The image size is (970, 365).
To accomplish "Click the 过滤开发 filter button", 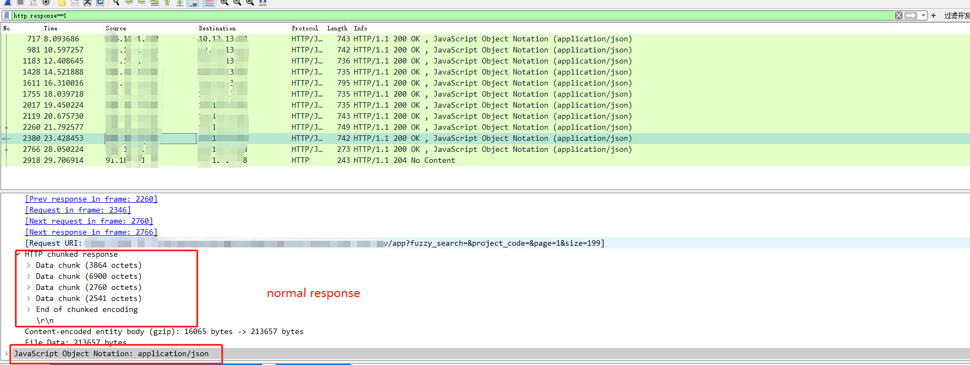I will 957,15.
